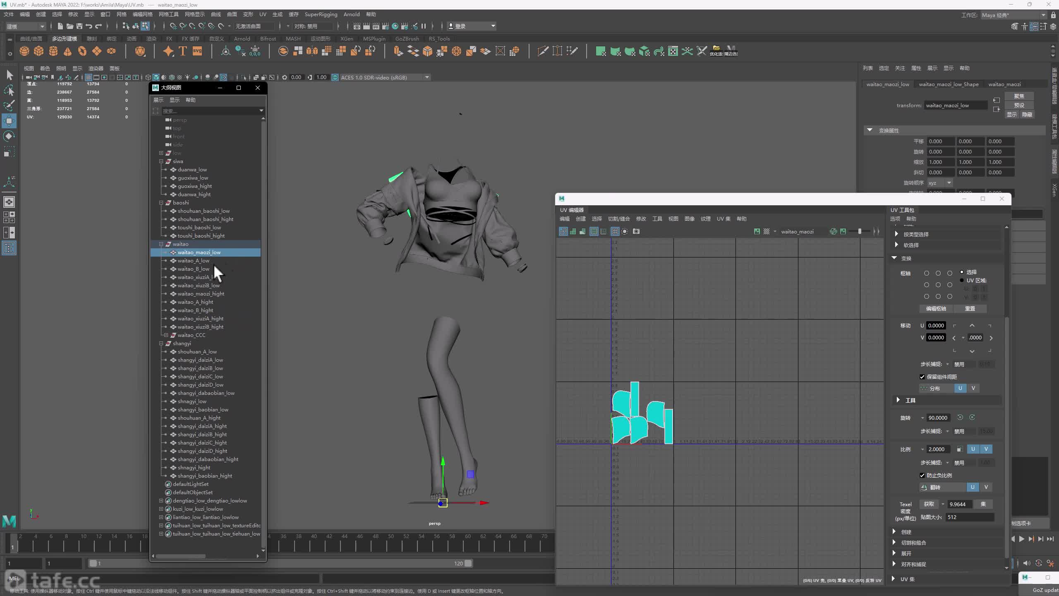Select the center pivot radio in 枢轴 grid
Image resolution: width=1059 pixels, height=596 pixels.
point(938,285)
